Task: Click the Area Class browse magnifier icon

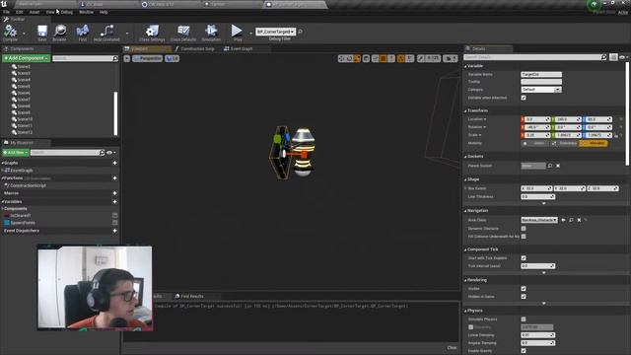Action: (571, 220)
